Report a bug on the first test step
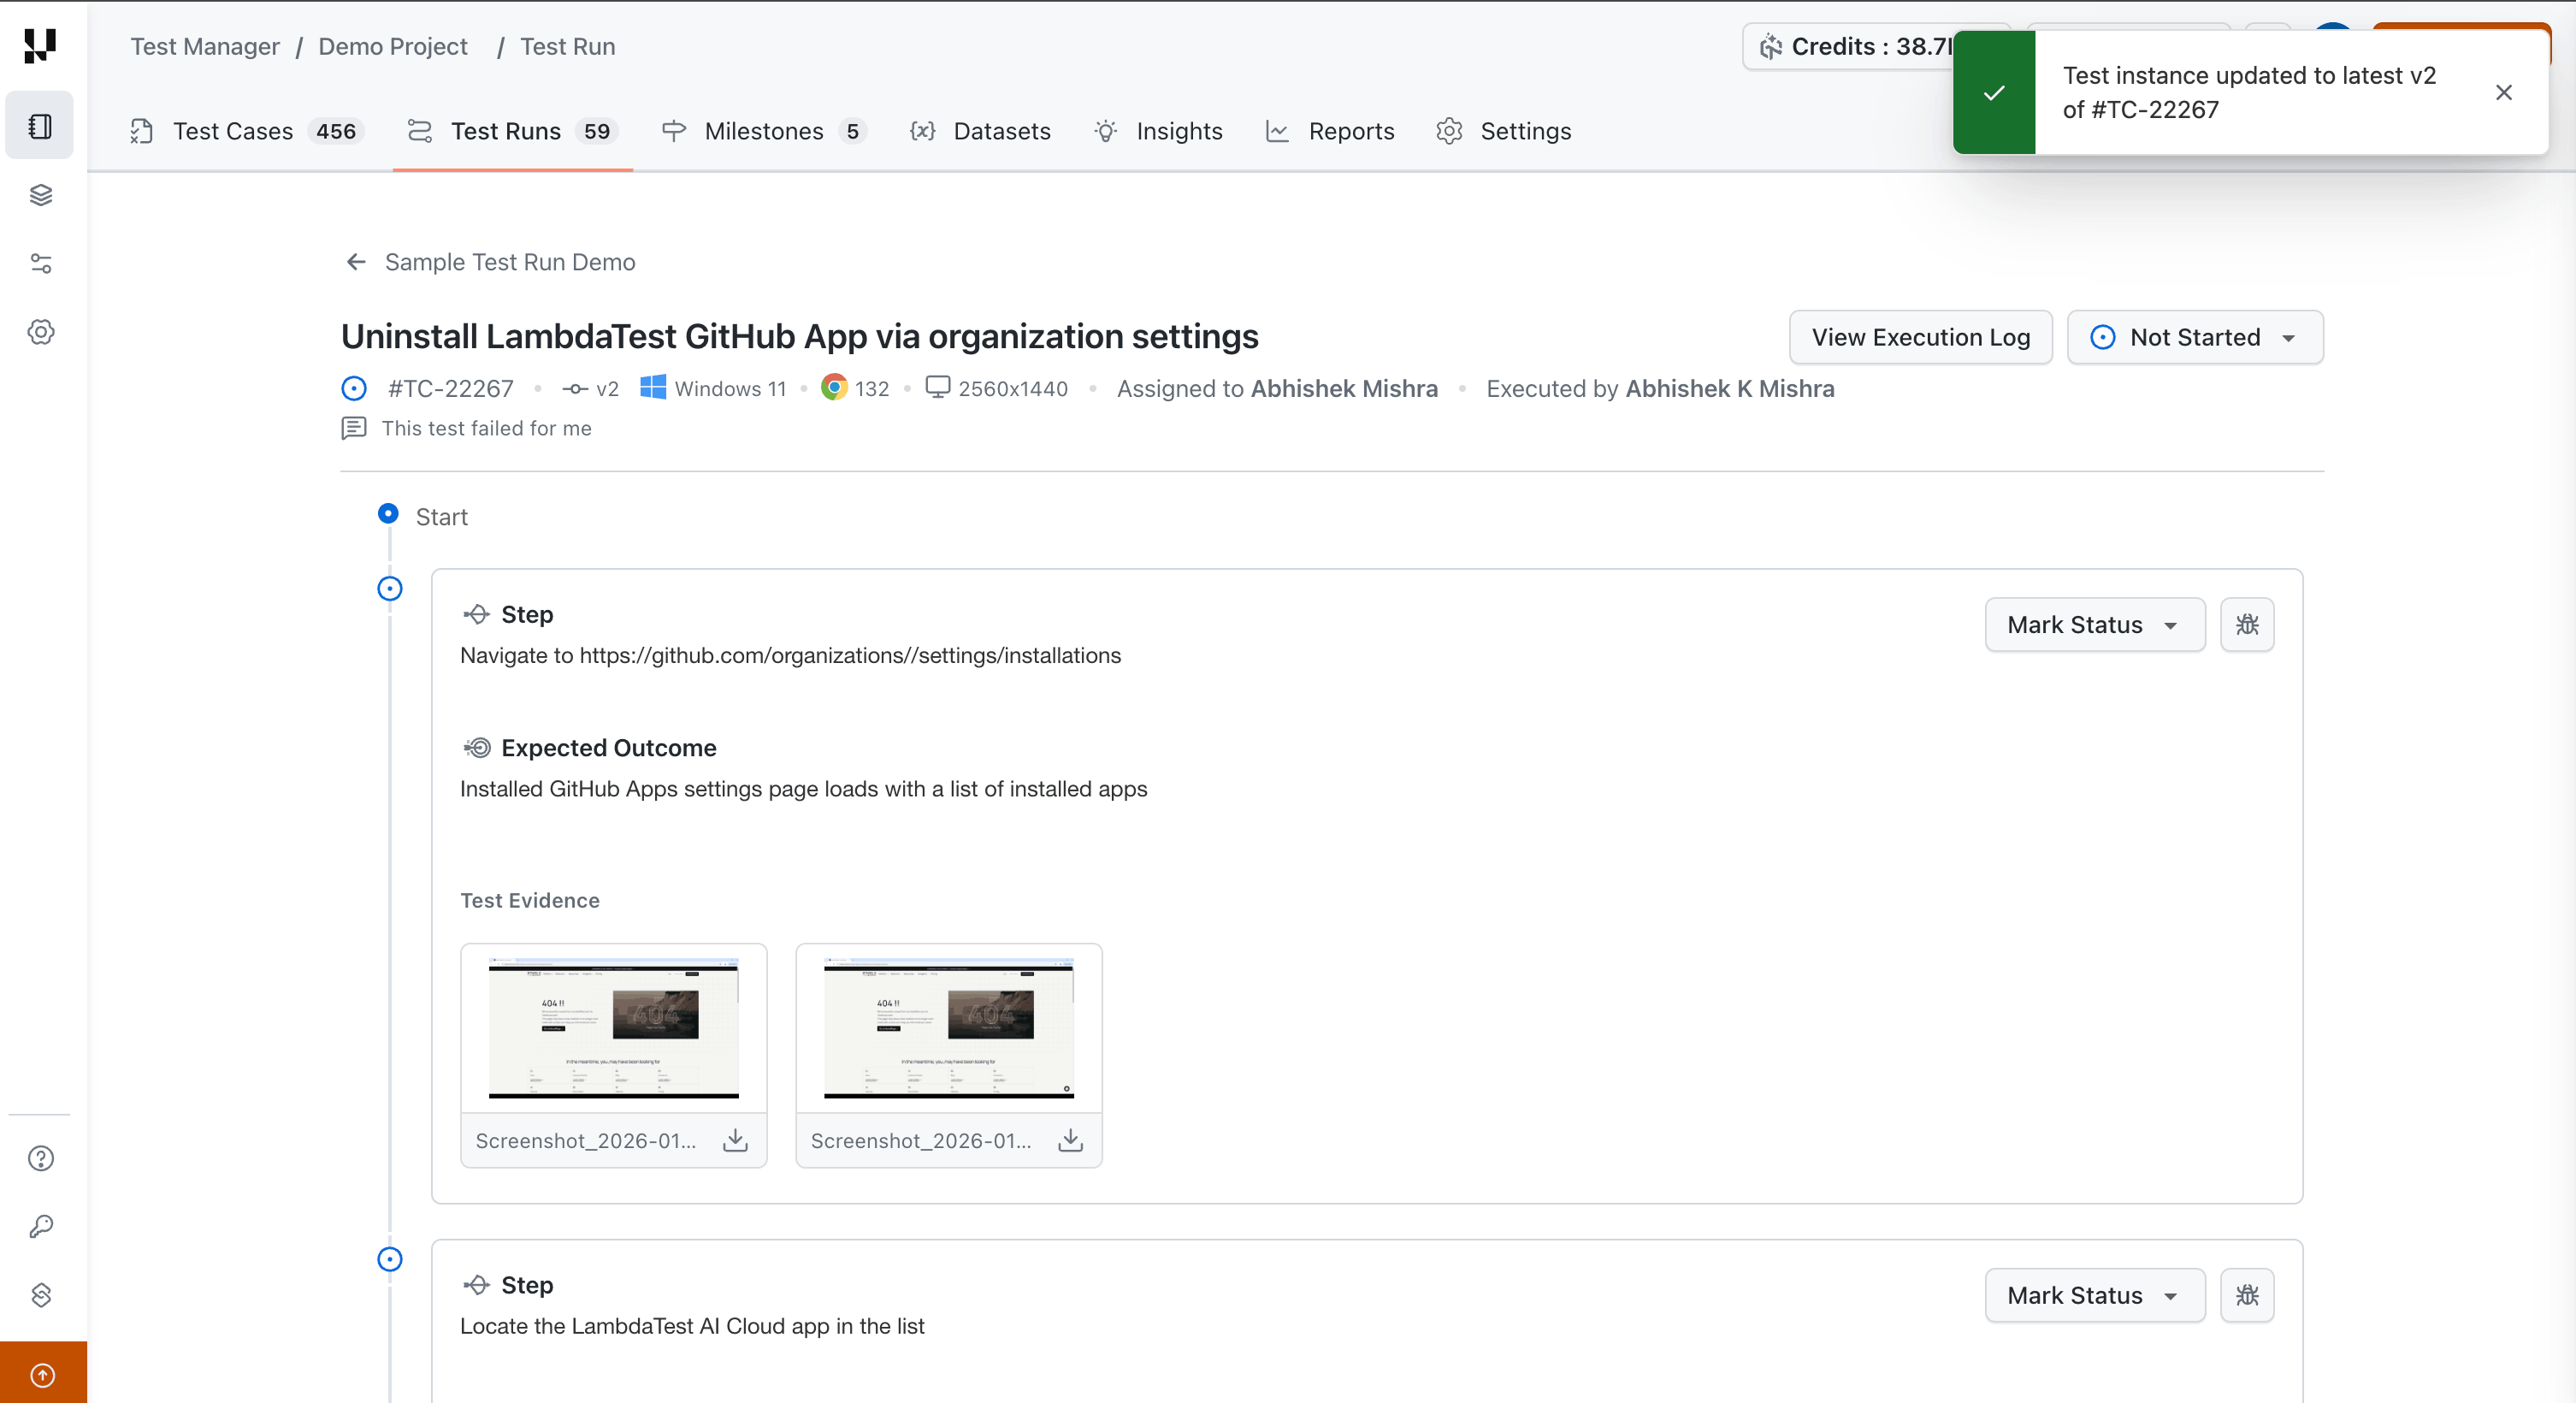The image size is (2576, 1403). [2247, 624]
